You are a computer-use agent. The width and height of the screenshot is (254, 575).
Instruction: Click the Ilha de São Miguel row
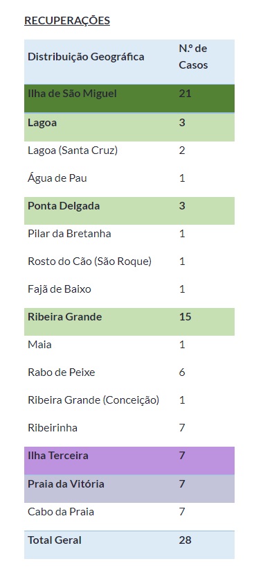129,98
